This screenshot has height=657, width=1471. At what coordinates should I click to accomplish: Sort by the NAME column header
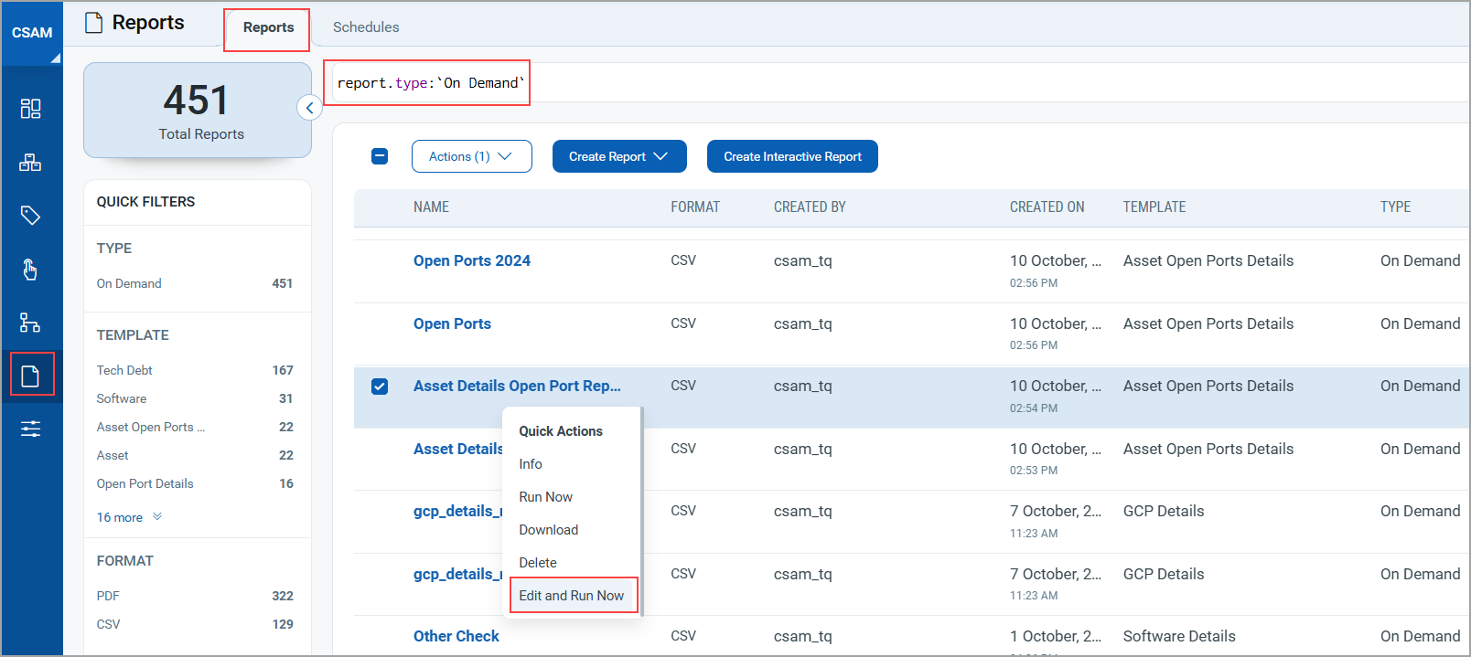tap(431, 207)
